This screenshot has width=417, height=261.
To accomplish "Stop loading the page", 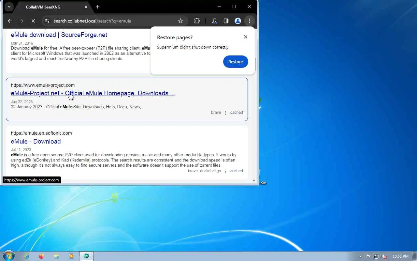I will 33,21.
